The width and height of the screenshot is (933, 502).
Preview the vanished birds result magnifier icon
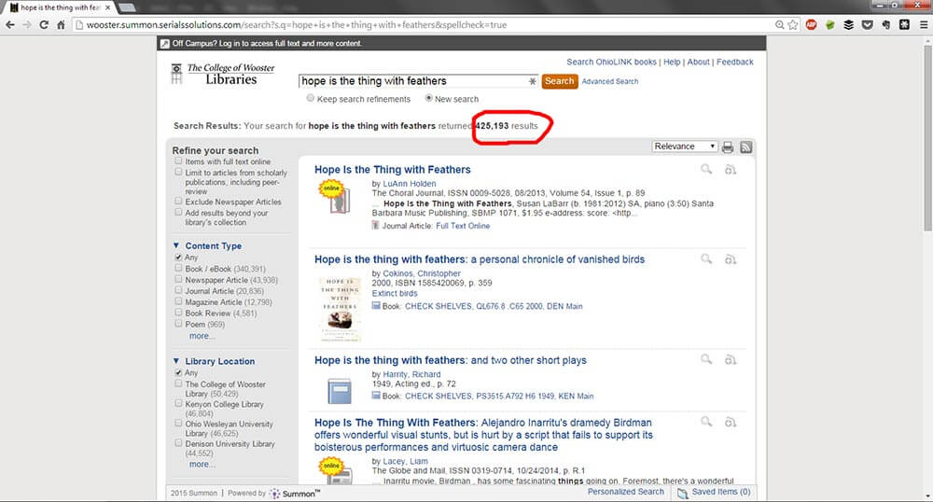tap(706, 258)
